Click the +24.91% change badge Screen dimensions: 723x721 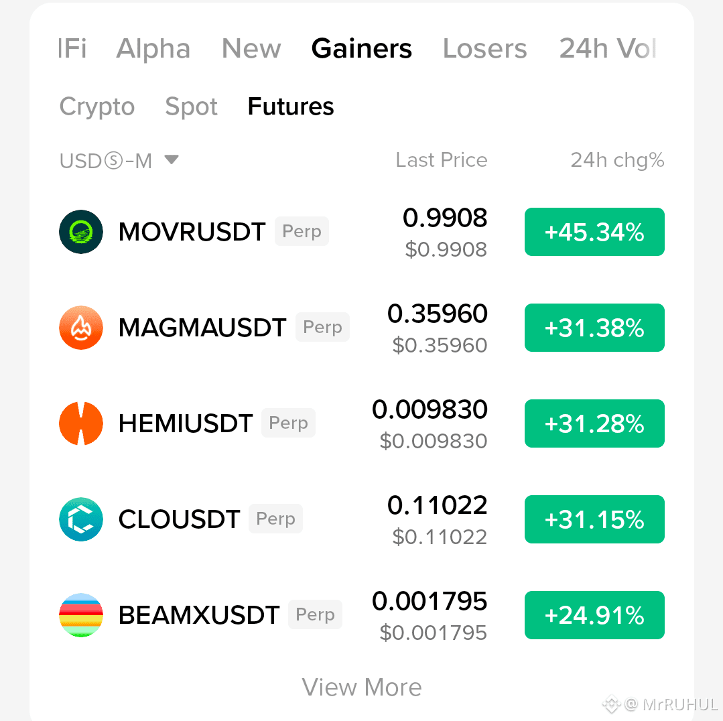point(594,615)
